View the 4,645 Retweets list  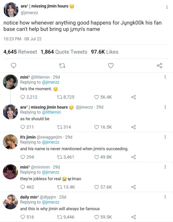pos(20,52)
